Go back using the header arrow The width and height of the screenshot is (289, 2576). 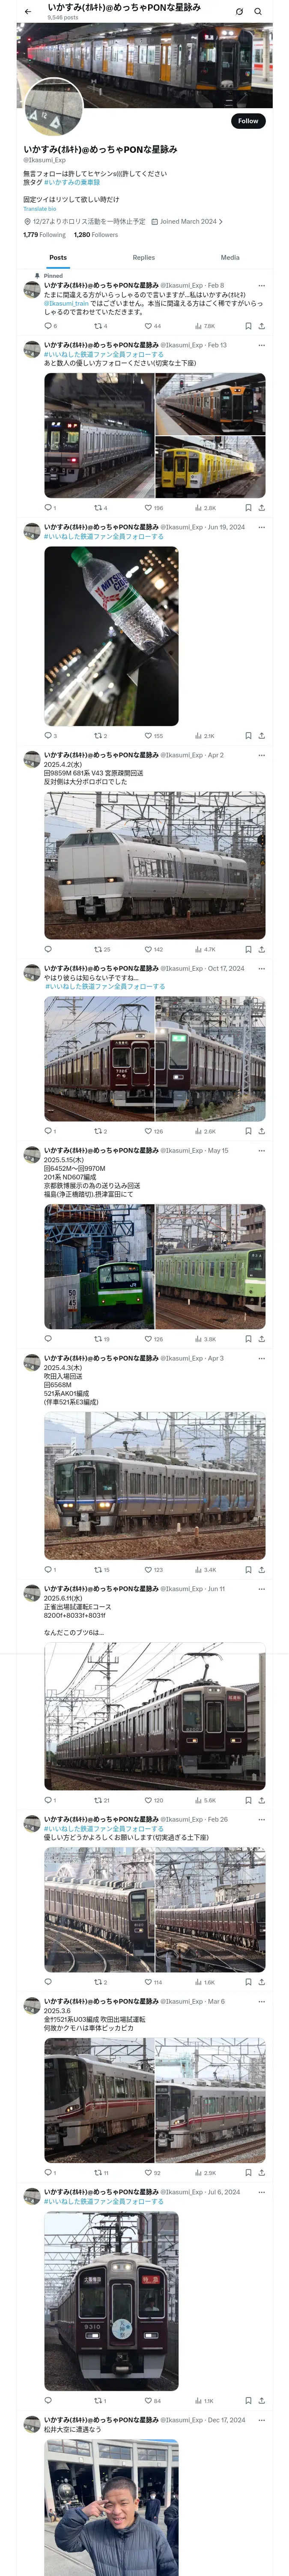coord(28,12)
